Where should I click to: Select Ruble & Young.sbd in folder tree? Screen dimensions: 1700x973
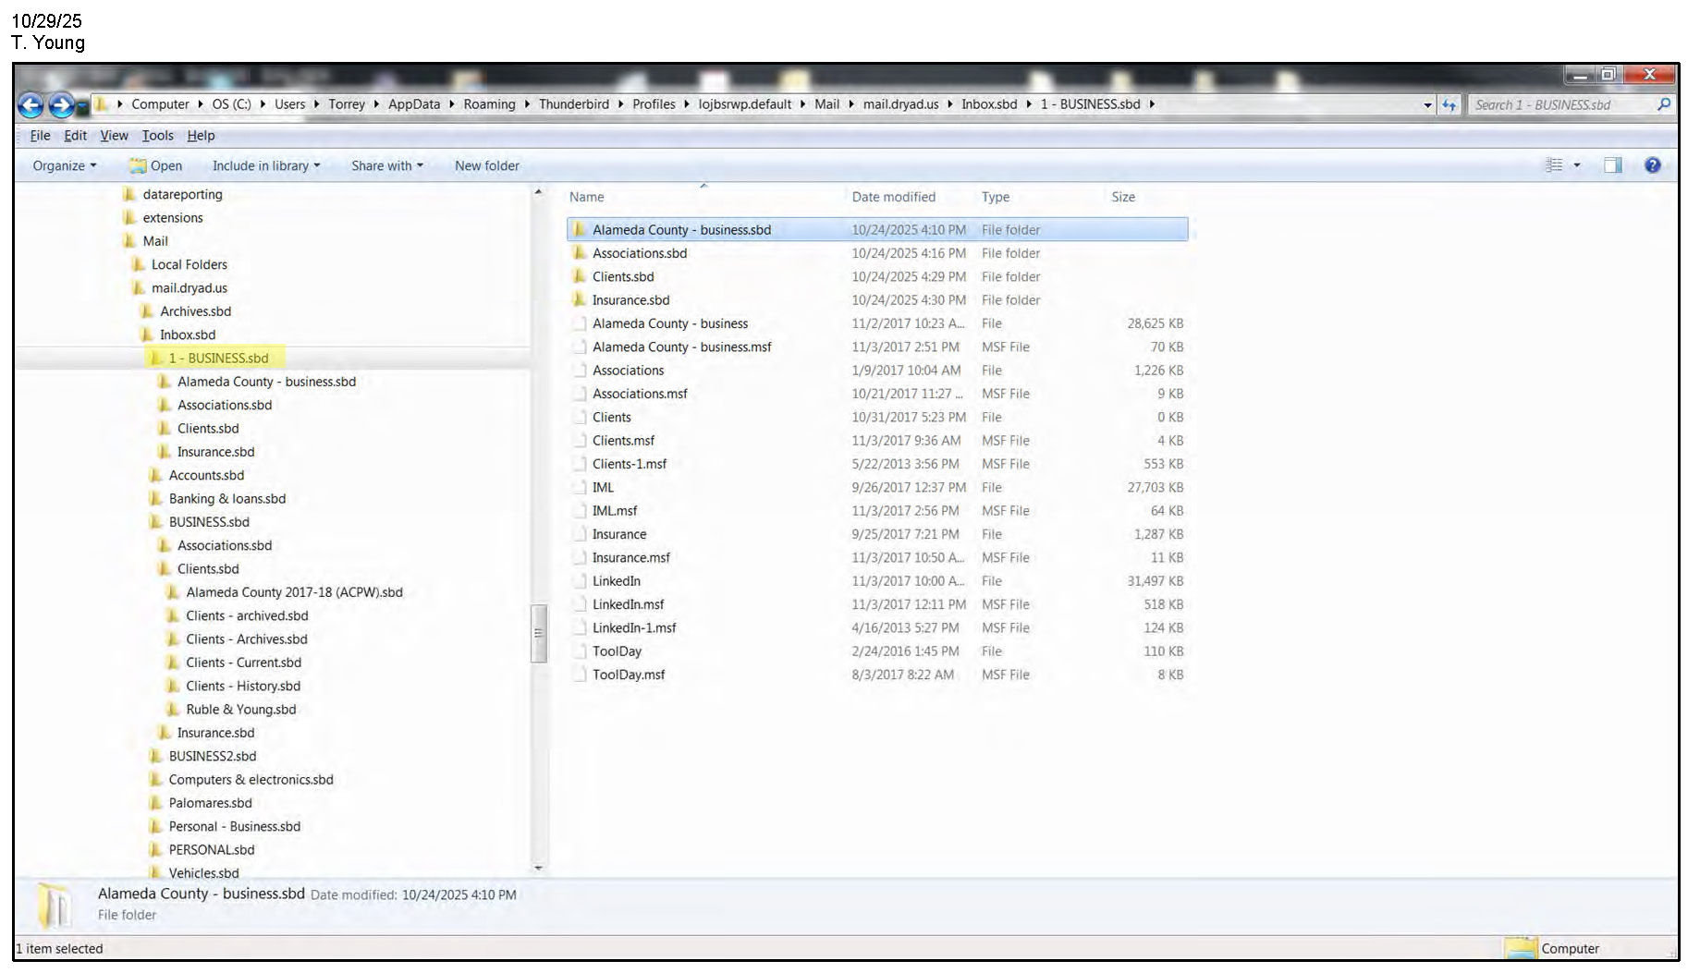tap(240, 710)
